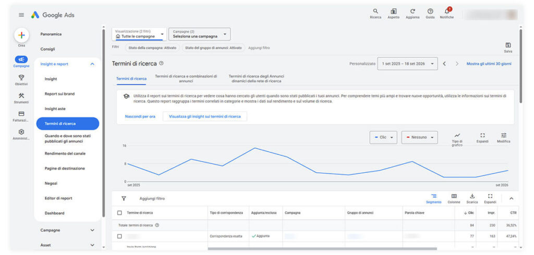Tick the checkbox of the Corrispondenza esatta row
The width and height of the screenshot is (534, 255).
click(119, 236)
